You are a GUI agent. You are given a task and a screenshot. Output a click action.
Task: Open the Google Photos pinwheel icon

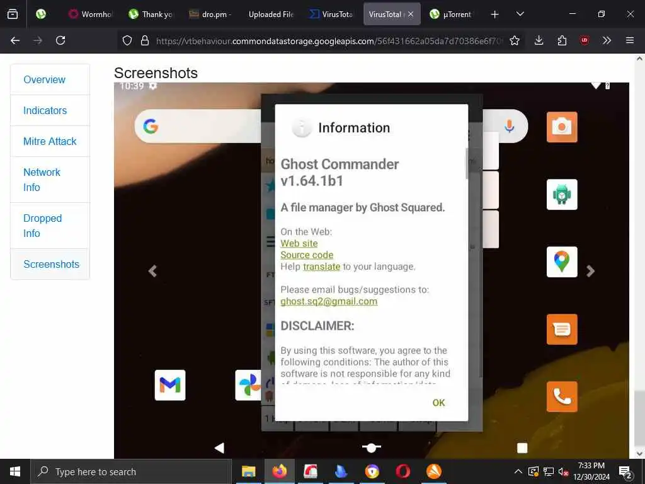coord(248,385)
